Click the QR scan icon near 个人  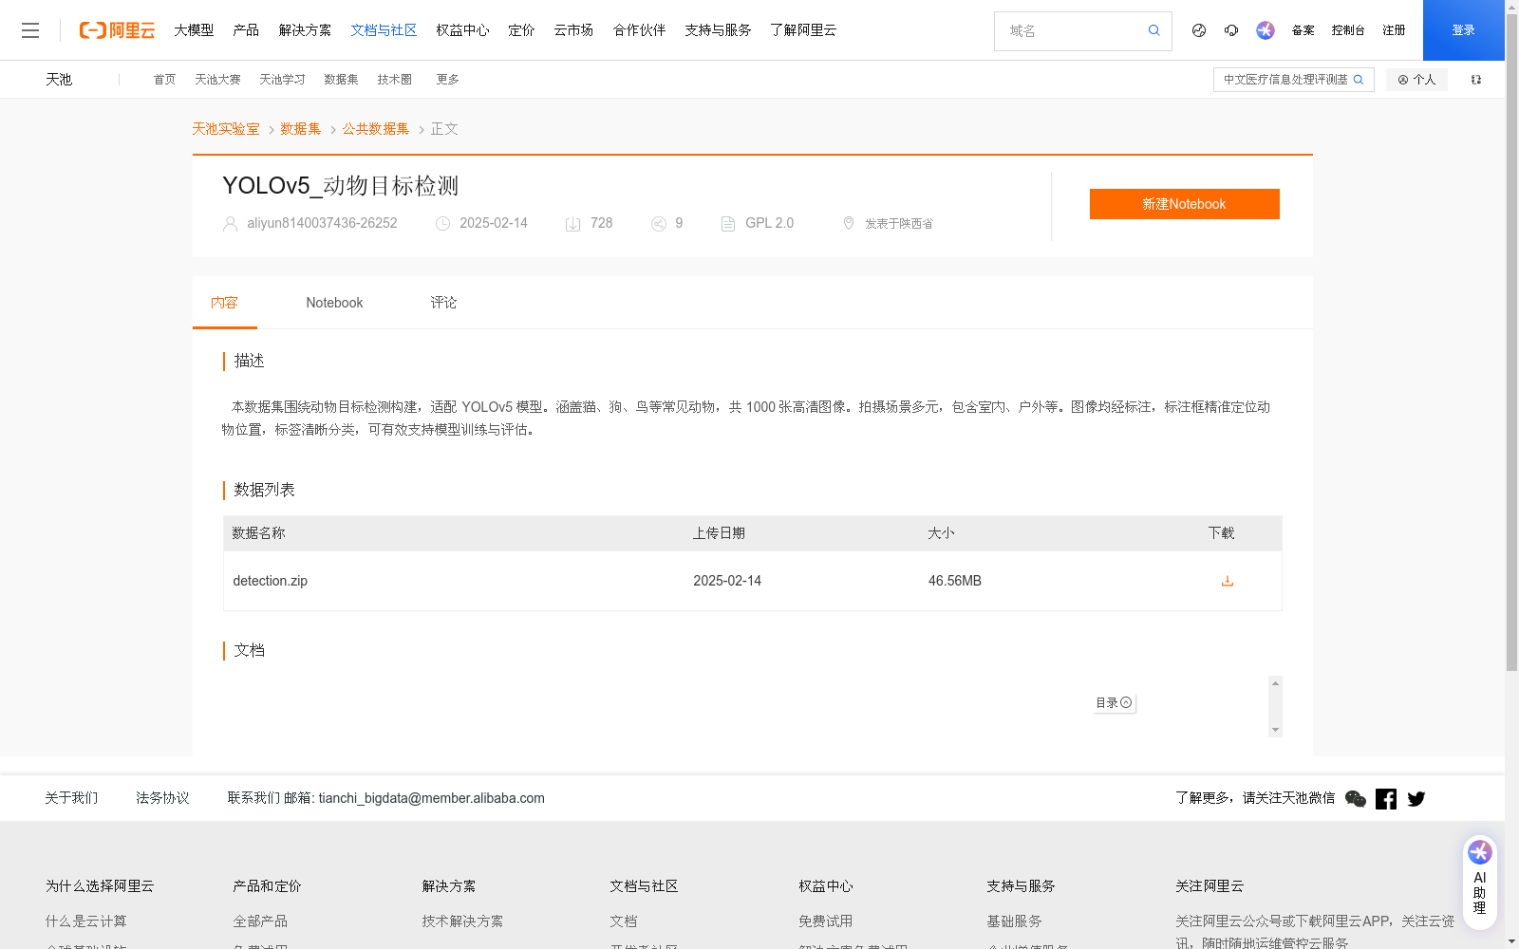click(1475, 80)
